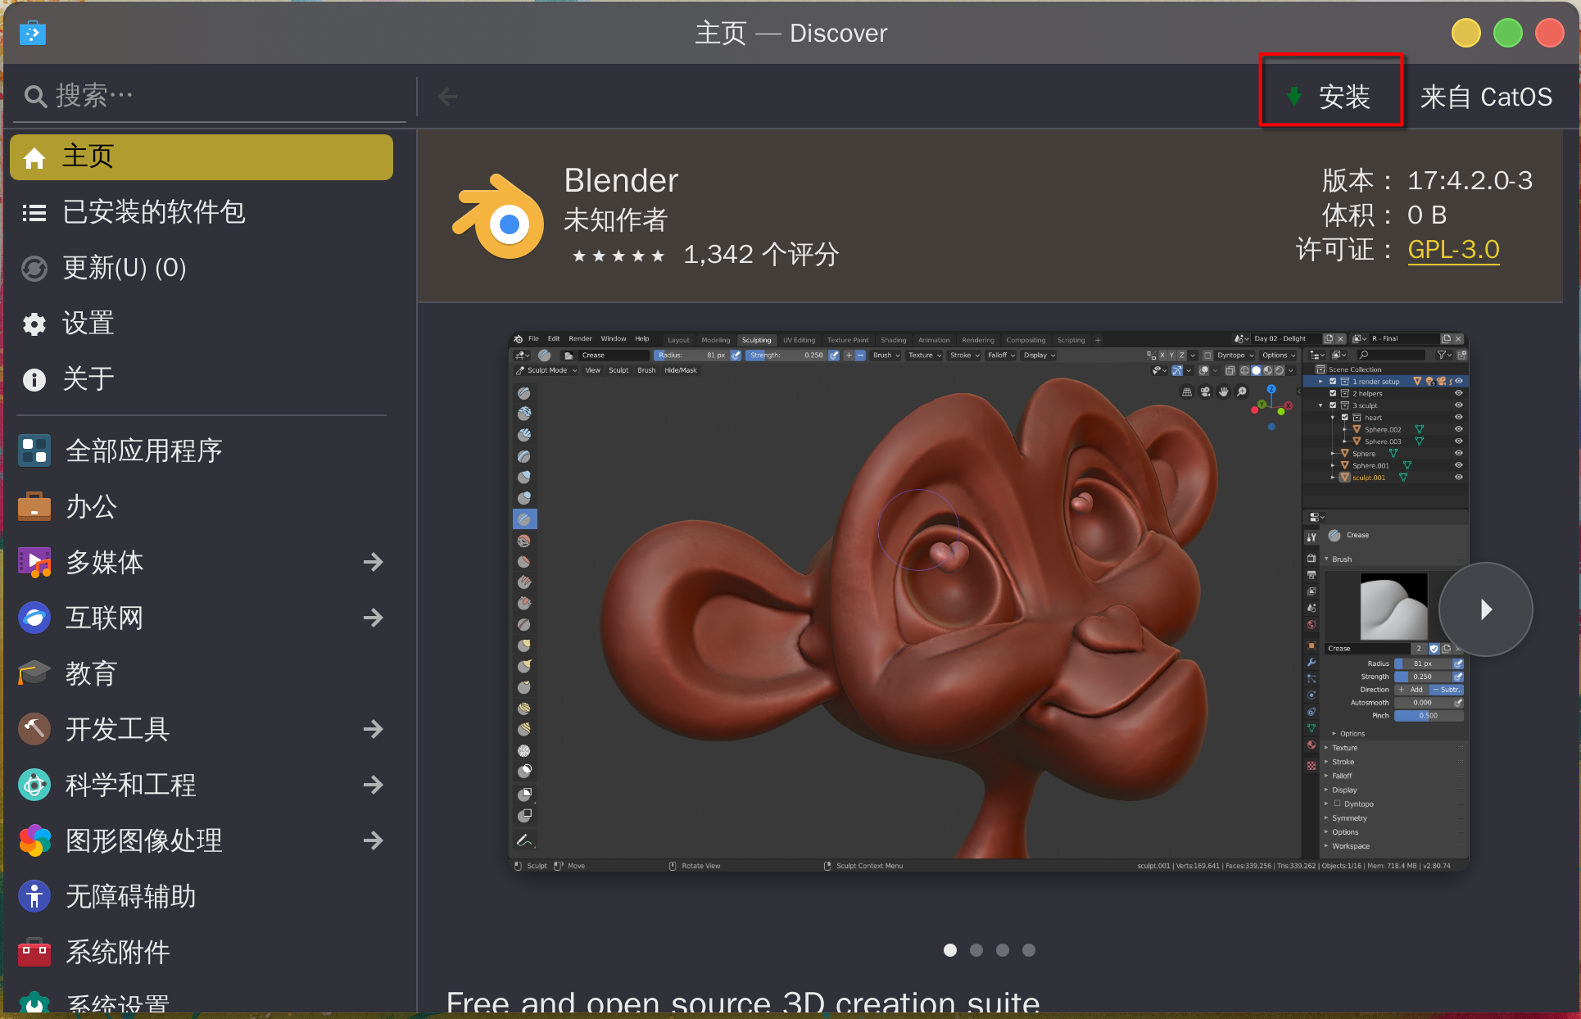Viewport: 1581px width, 1019px height.
Task: Enlarge the Blender sculpting screenshot
Action: pos(989,602)
